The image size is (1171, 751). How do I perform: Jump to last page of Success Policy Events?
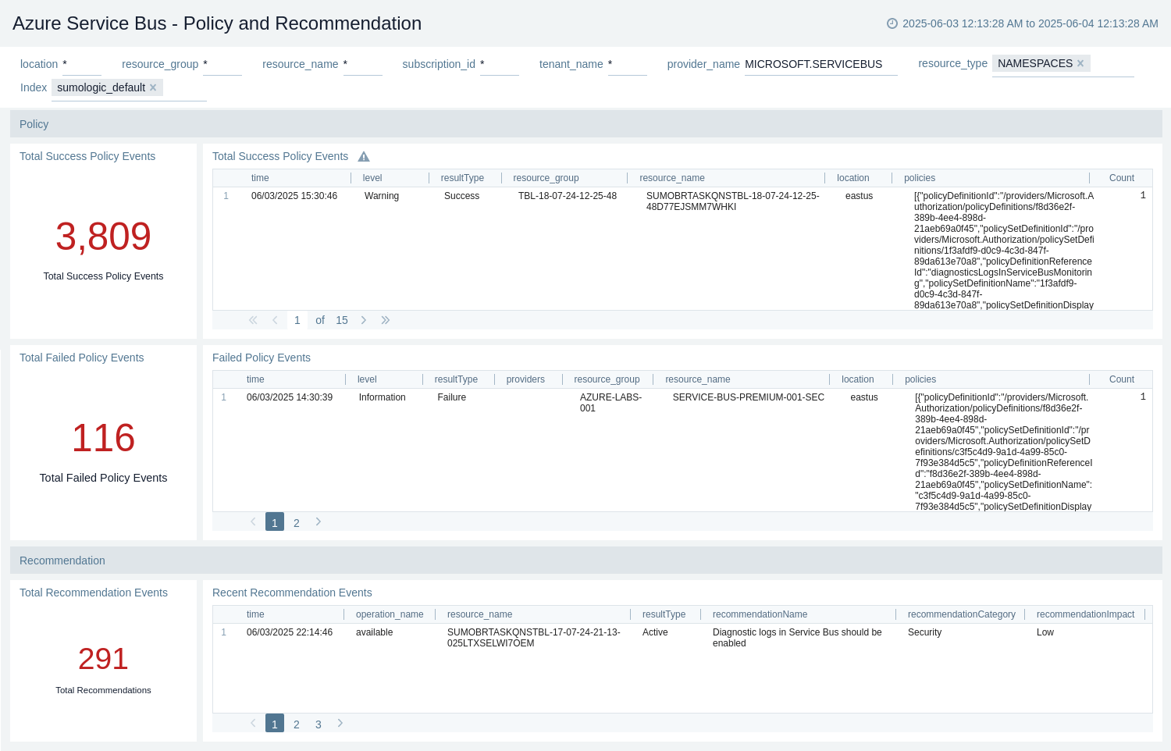[x=386, y=320]
